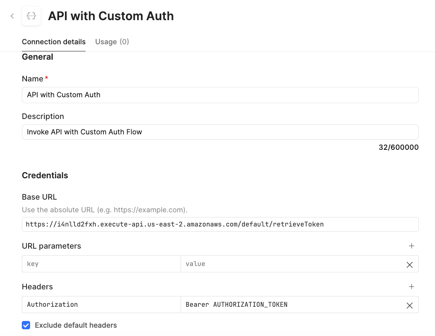Click the URL parameter key field
The image size is (435, 336).
(101, 264)
